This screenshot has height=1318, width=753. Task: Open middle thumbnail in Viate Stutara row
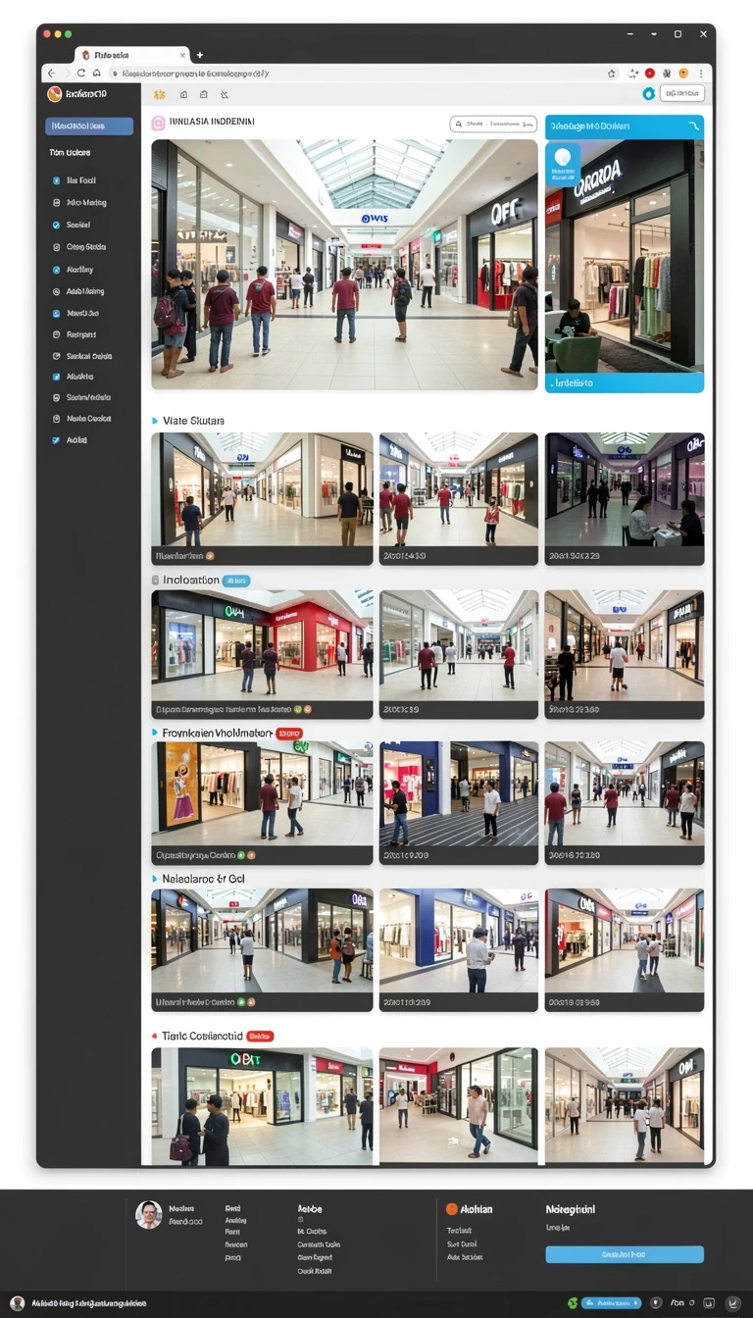click(459, 498)
